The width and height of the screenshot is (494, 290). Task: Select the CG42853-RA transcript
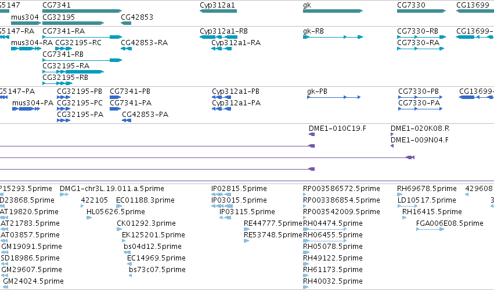pyautogui.click(x=126, y=49)
